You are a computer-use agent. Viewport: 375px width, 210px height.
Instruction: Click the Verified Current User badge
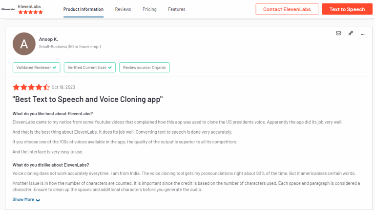90,68
